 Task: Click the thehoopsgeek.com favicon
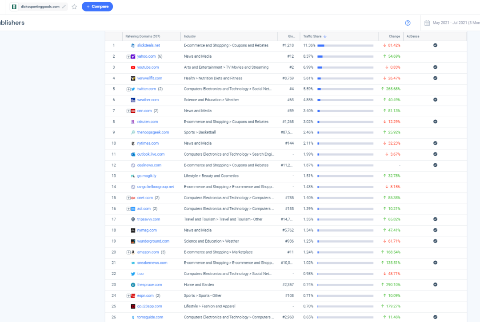133,133
